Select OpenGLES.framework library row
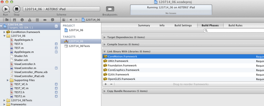The height and width of the screenshot is (106, 264). coord(183,79)
